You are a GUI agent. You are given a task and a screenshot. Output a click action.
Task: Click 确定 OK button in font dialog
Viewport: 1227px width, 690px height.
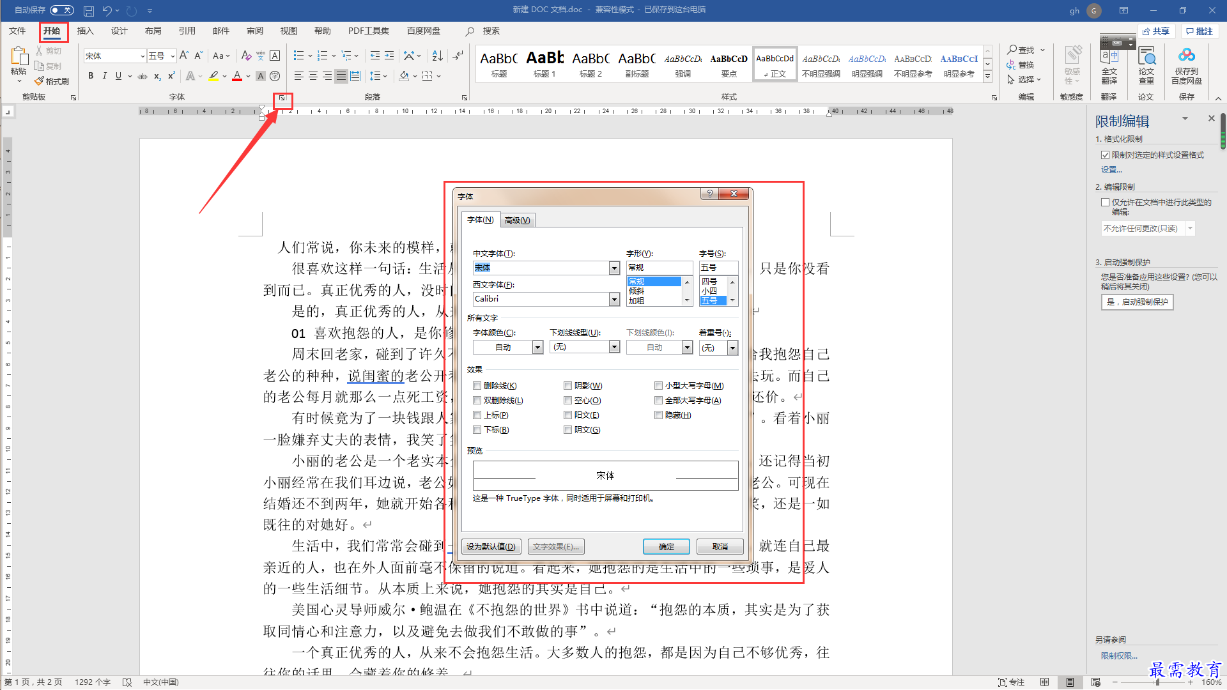tap(667, 546)
